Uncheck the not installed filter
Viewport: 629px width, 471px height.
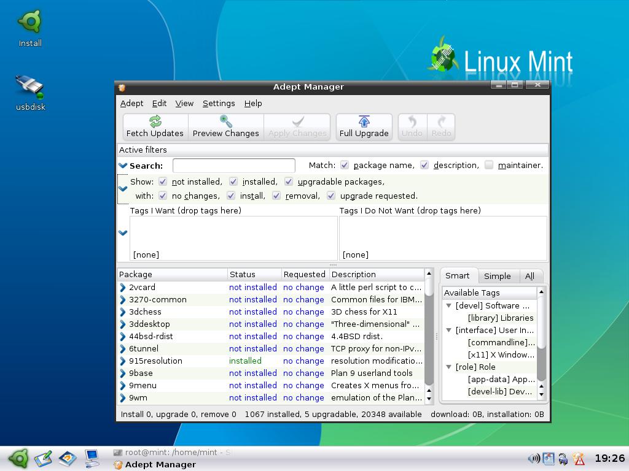coord(162,182)
